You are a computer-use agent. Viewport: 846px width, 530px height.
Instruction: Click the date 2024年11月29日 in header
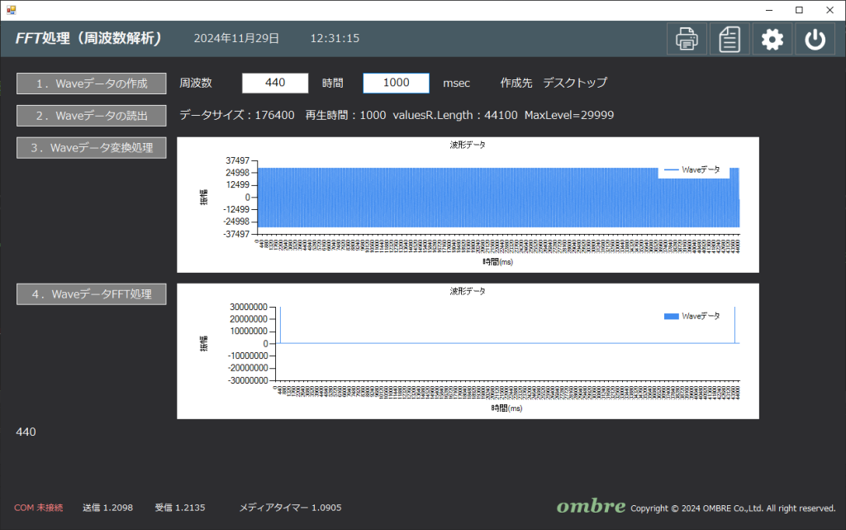236,38
